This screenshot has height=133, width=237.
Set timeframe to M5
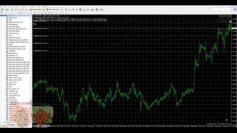42,13
